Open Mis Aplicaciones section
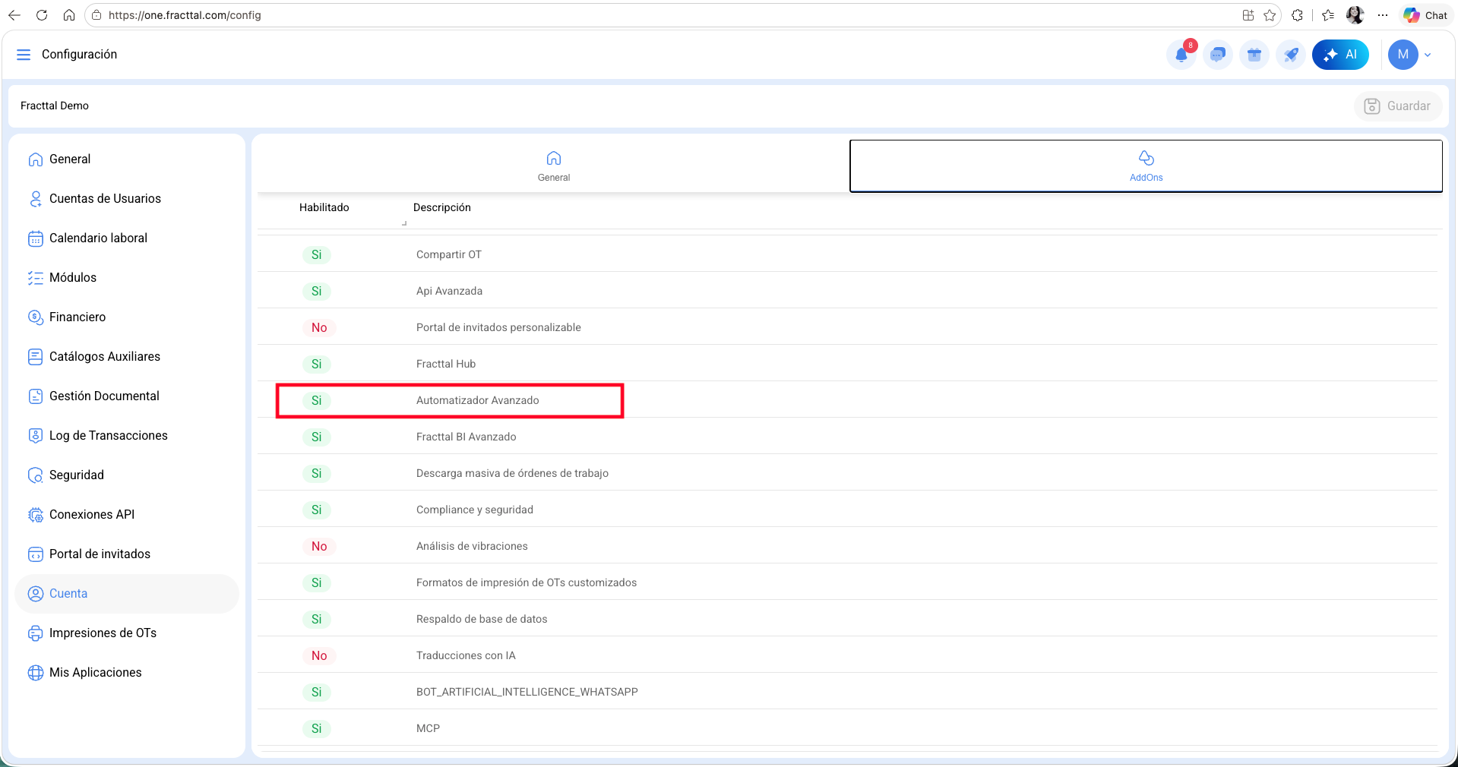 (127, 673)
